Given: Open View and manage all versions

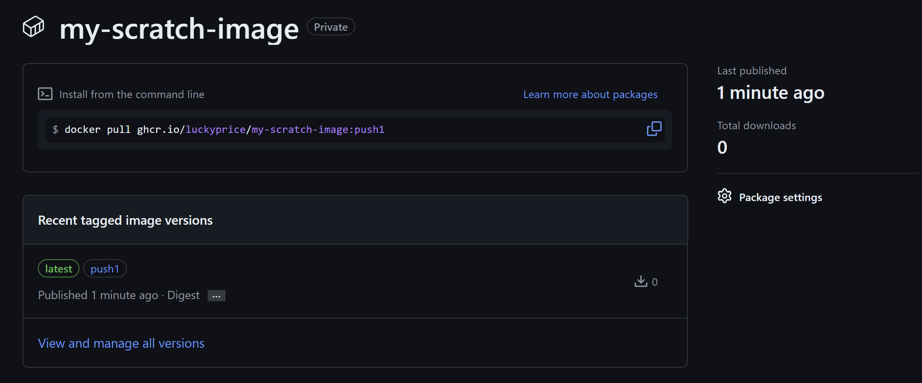Looking at the screenshot, I should (x=121, y=344).
